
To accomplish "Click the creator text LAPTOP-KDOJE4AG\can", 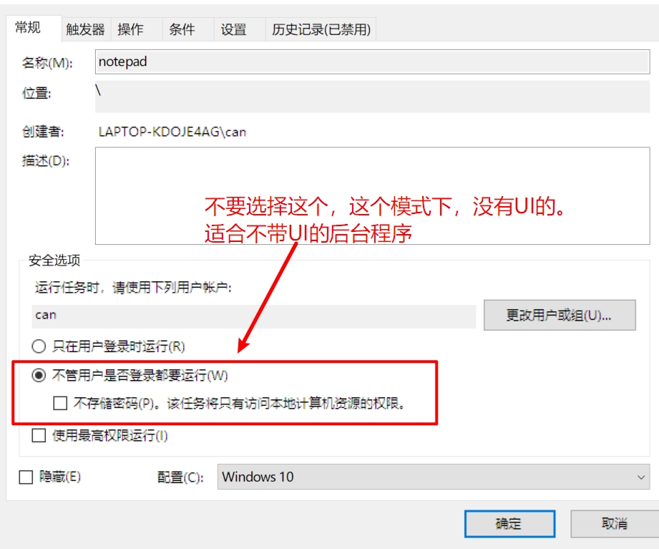I will pos(172,132).
